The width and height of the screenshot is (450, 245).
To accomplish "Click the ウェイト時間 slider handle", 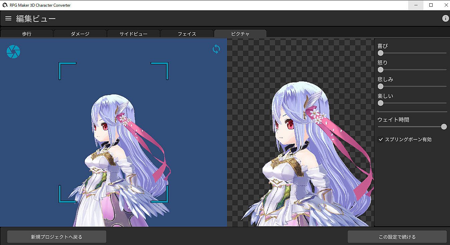I will click(444, 127).
